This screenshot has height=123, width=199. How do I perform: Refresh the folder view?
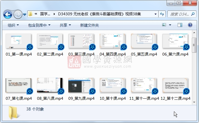click(x=162, y=14)
